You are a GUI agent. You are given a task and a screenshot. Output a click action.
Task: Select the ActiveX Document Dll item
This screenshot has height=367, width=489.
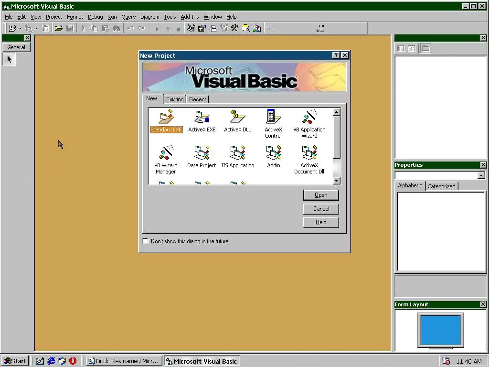(x=309, y=160)
